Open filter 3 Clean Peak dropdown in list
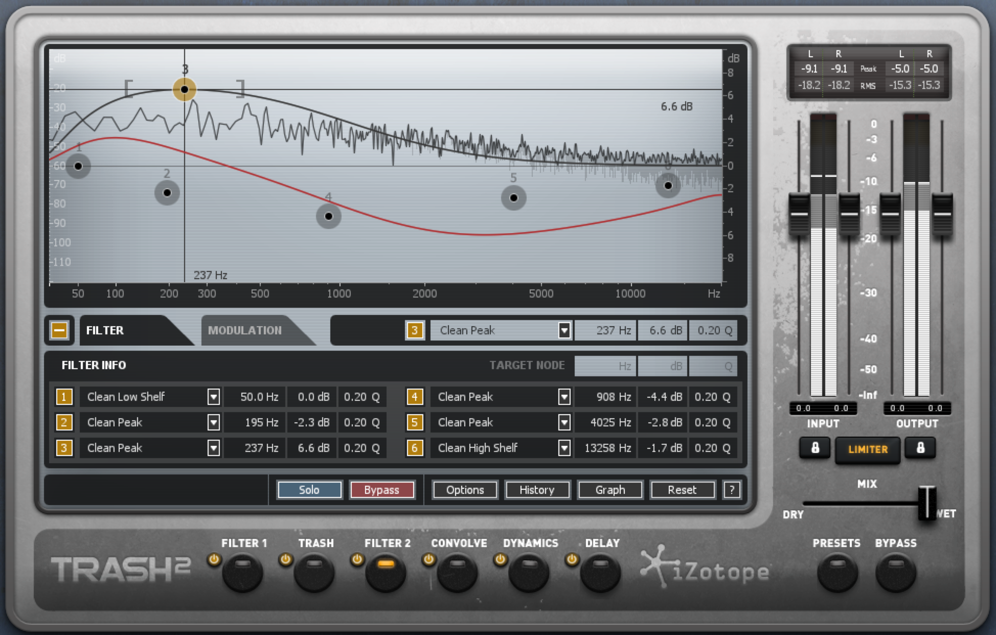 pyautogui.click(x=213, y=448)
